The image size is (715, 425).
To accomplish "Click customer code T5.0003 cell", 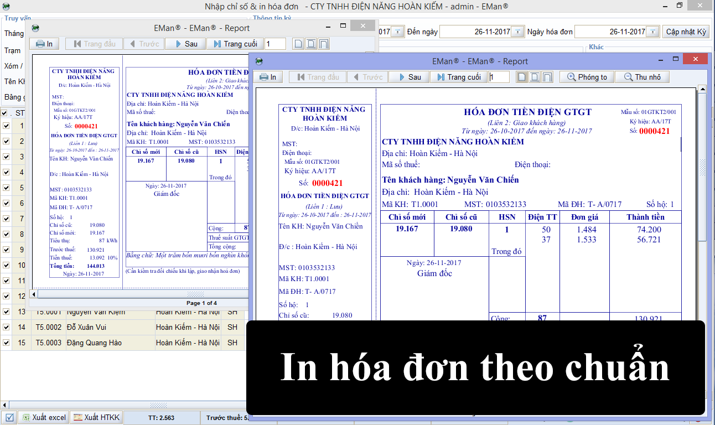I will (49, 343).
